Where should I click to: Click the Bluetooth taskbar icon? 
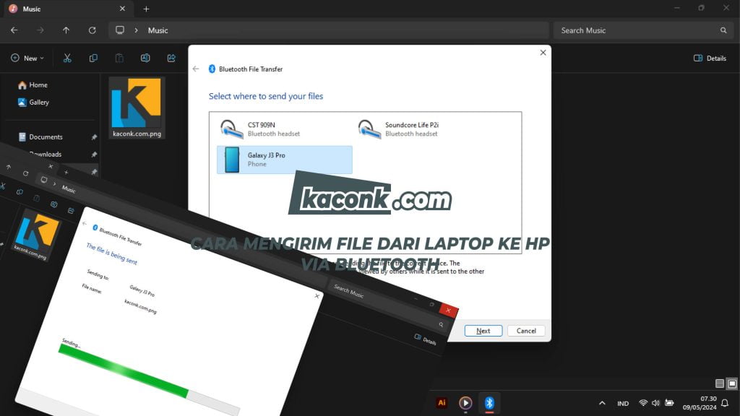[489, 403]
